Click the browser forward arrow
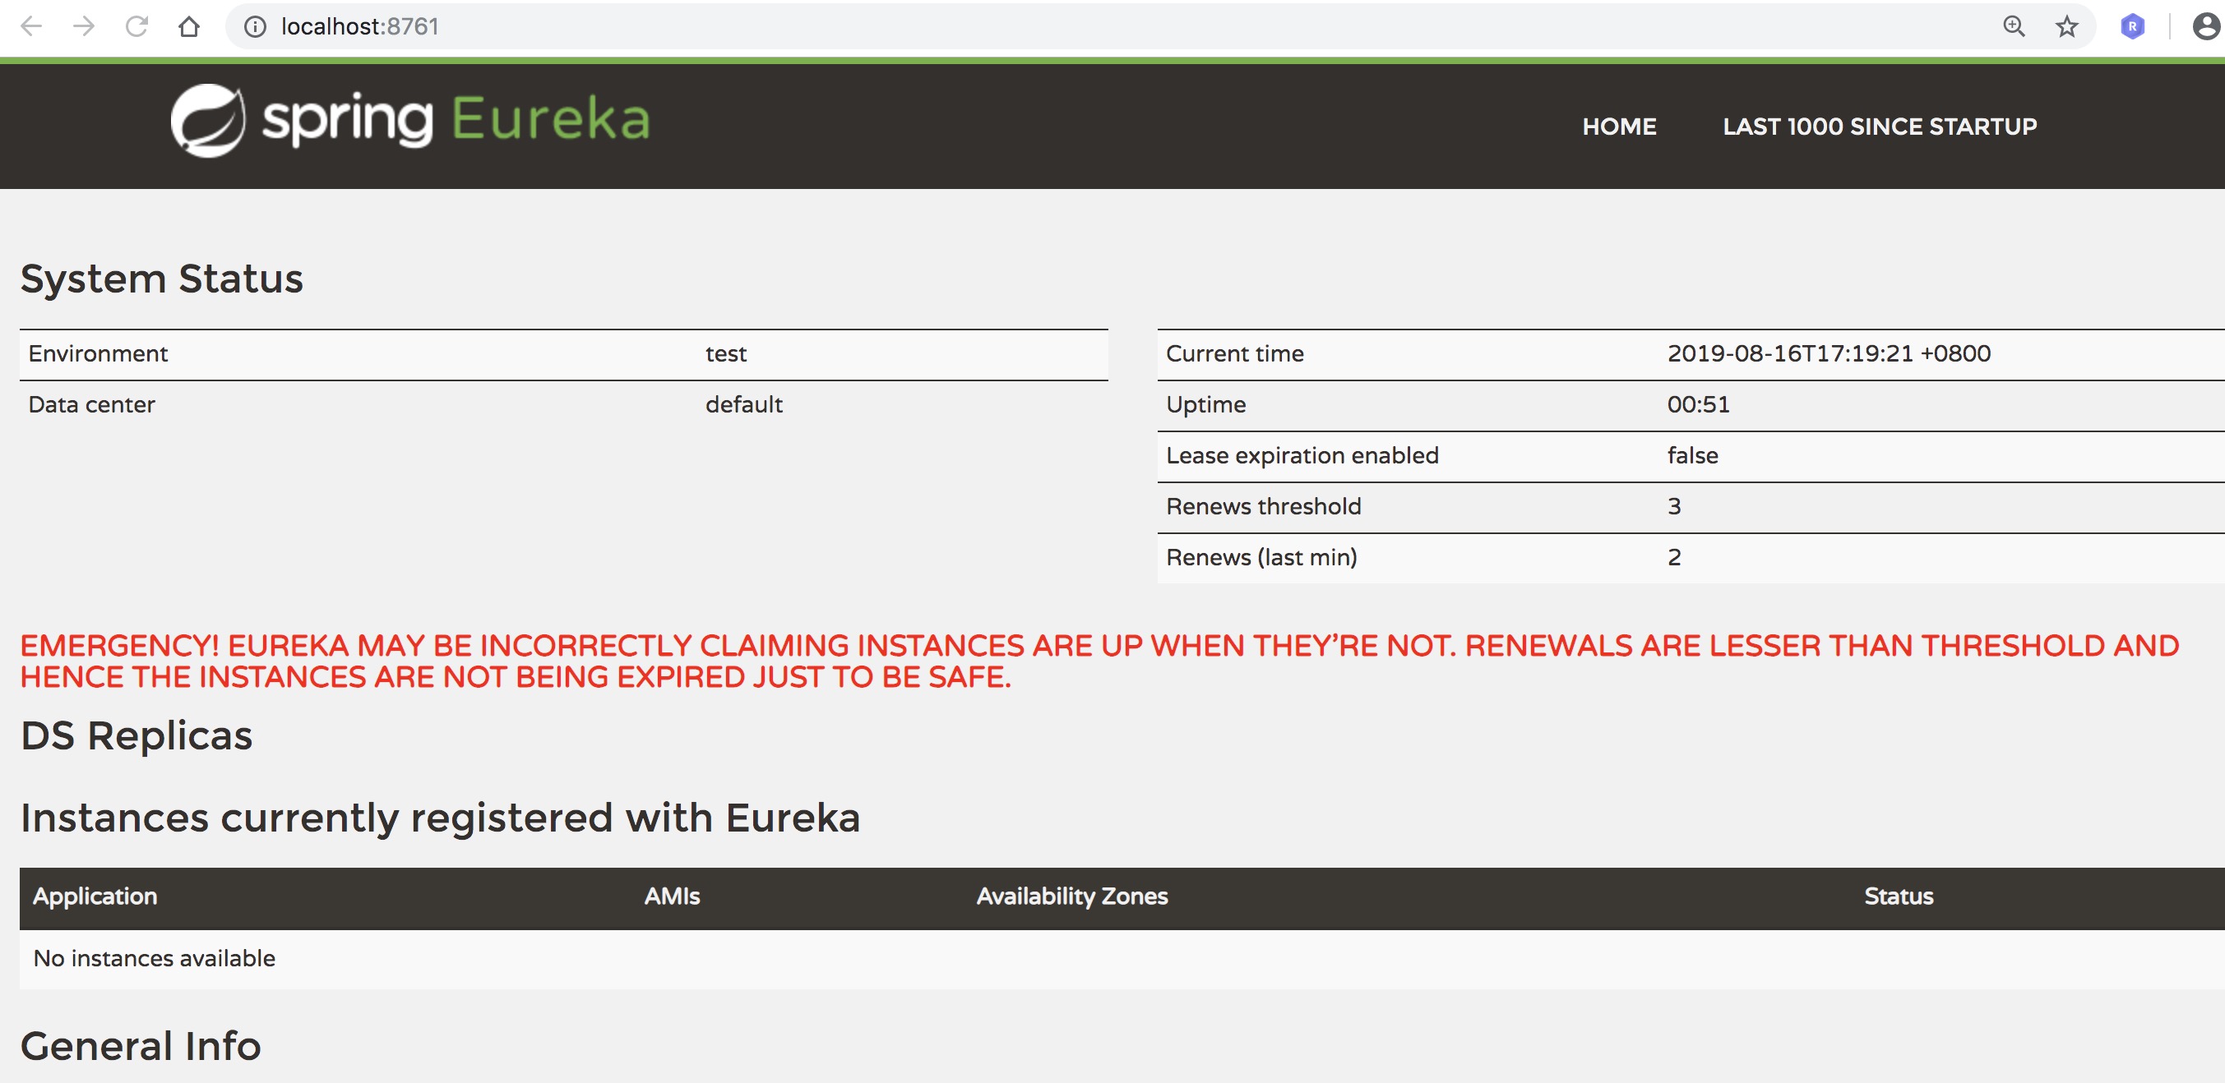Viewport: 2225px width, 1083px height. pos(84,27)
